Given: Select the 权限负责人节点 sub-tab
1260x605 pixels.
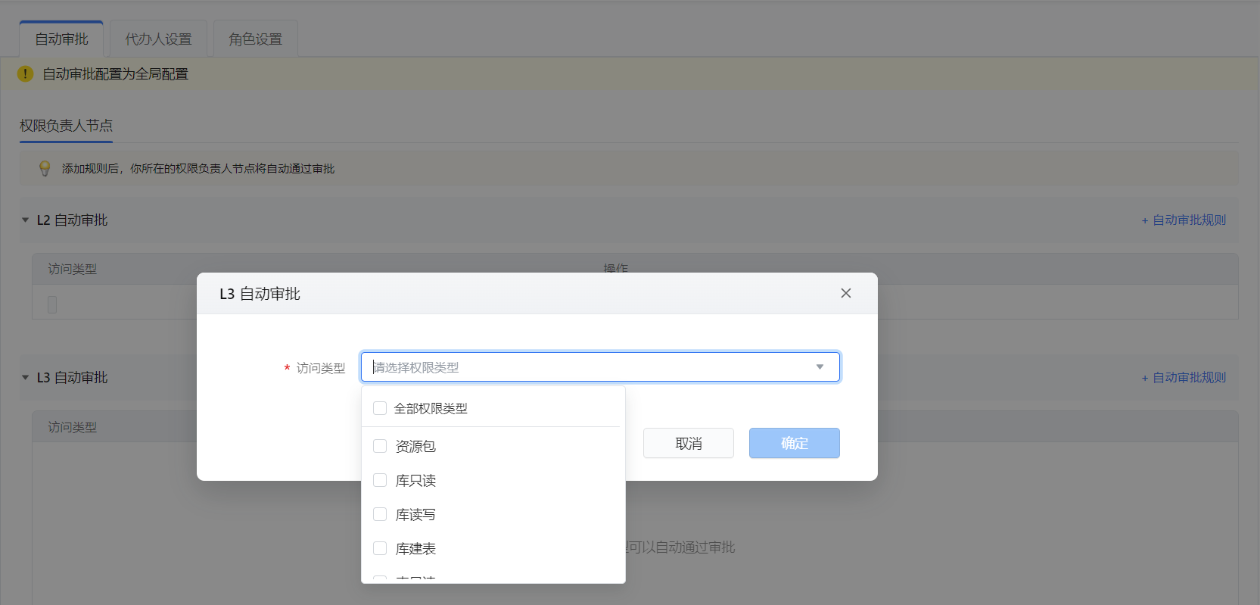Looking at the screenshot, I should 66,126.
